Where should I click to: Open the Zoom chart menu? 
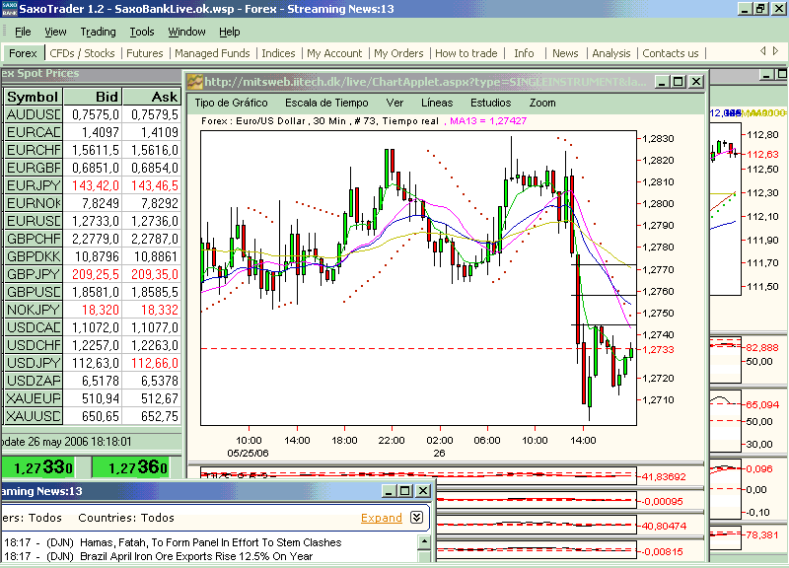[x=542, y=103]
